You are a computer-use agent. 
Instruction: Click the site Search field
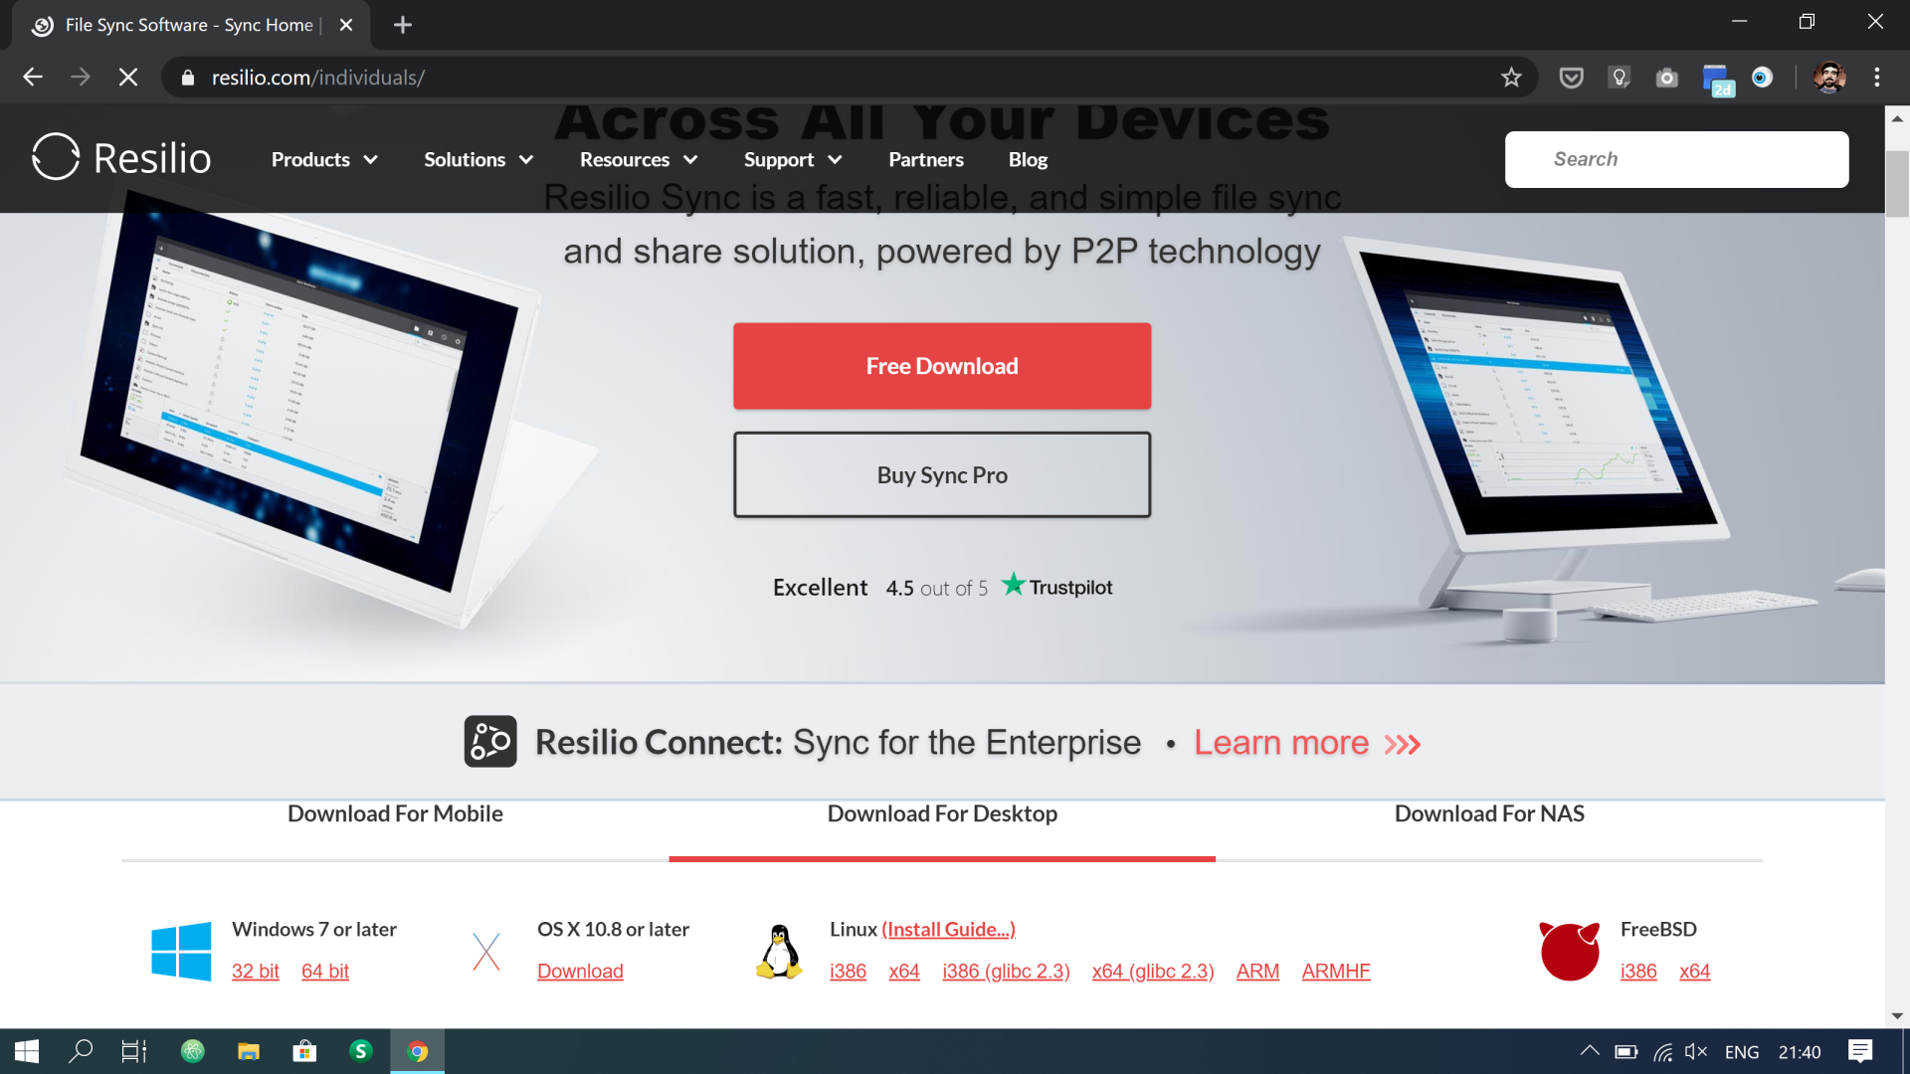click(x=1676, y=159)
